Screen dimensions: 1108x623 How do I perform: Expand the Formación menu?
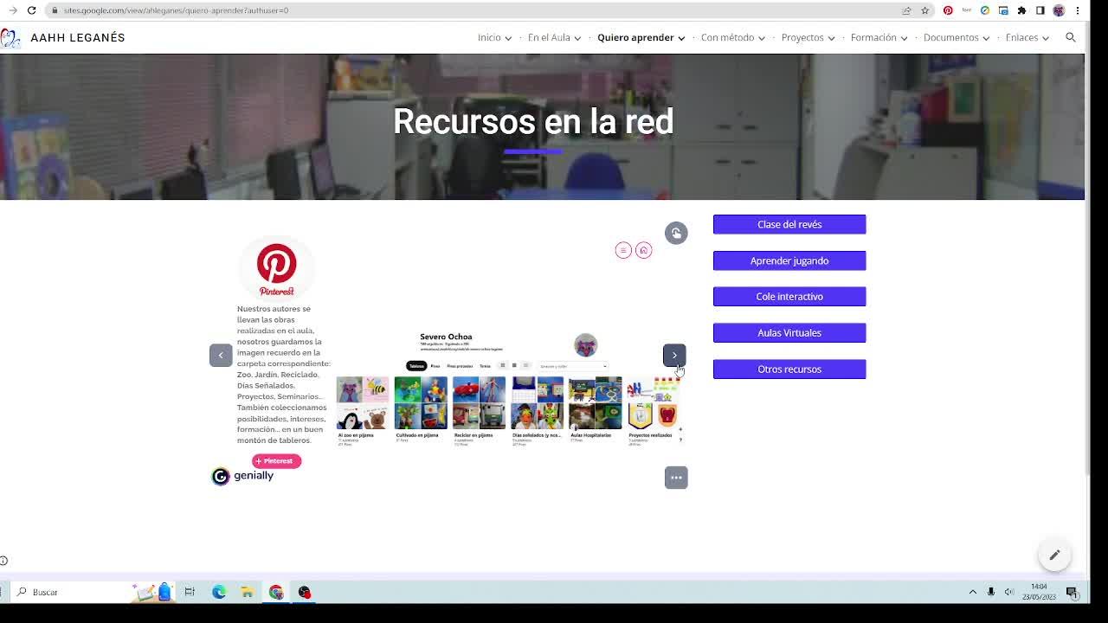[x=904, y=38]
